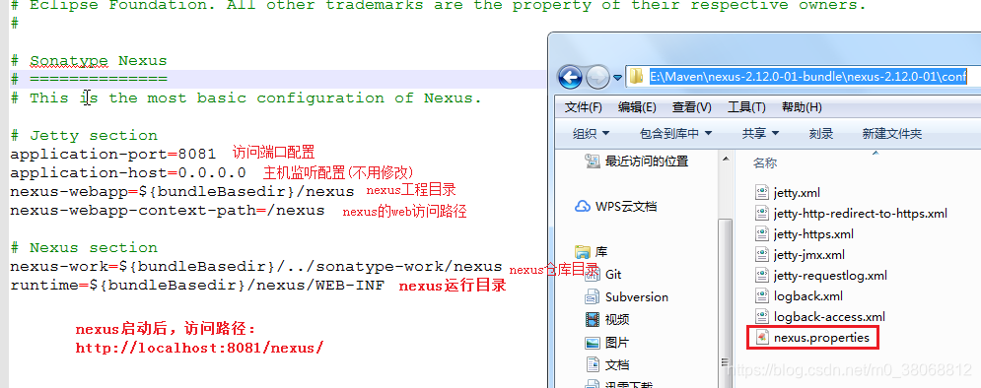Screen dimensions: 981x388
Task: Click the nexus.properties file icon
Action: pyautogui.click(x=761, y=338)
